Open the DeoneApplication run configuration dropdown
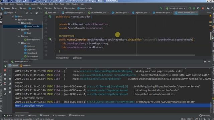This screenshot has width=214, height=120. coord(175,8)
